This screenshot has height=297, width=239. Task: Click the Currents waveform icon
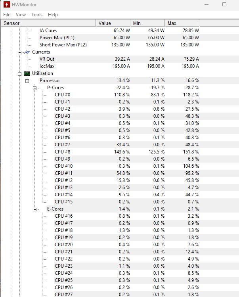click(27, 52)
